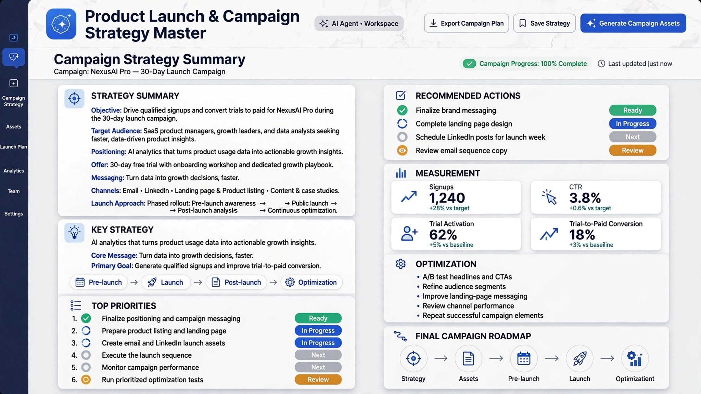The image size is (701, 394).
Task: Toggle Finalize brand messaging check circle
Action: [402, 110]
